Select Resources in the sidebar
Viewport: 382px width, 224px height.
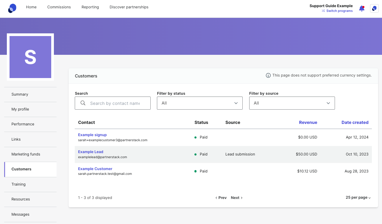(x=30, y=199)
